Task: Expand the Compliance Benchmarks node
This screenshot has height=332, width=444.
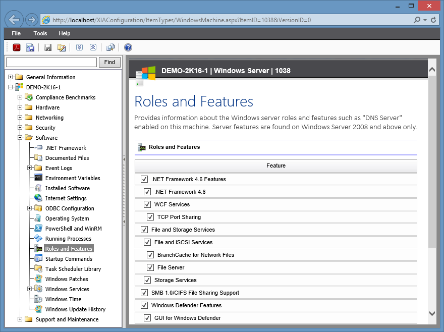Action: point(20,97)
